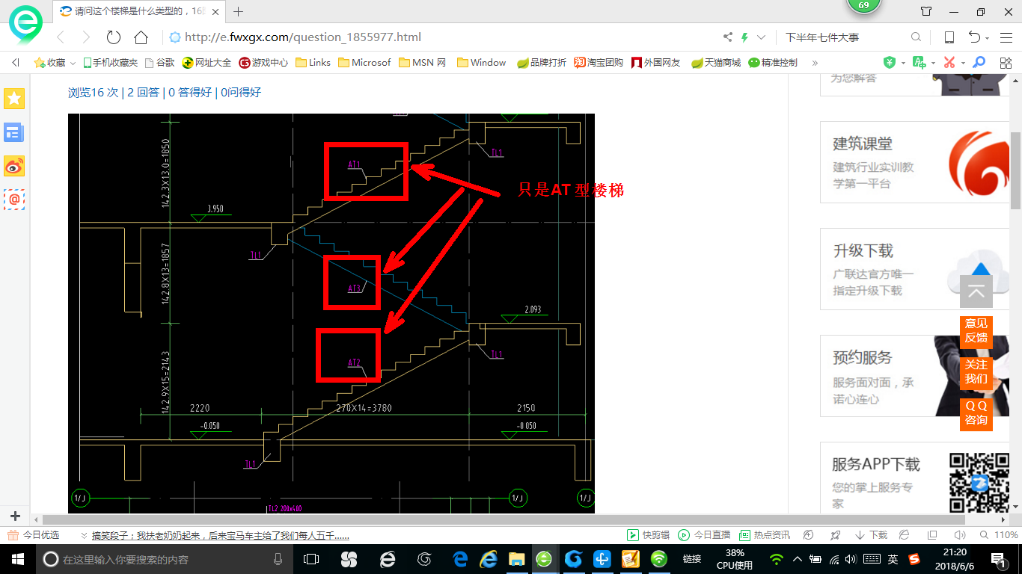This screenshot has height=574, width=1022.
Task: Click the browser back arrow
Action: coord(61,37)
